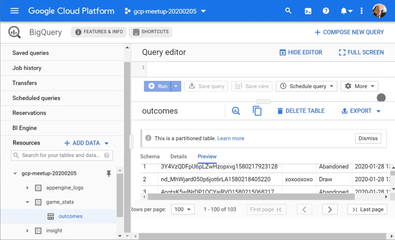This screenshot has width=395, height=240.
Task: Select the appengine_logs dataset
Action: 65,188
